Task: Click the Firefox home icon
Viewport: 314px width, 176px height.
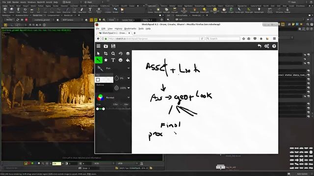Action: [x=261, y=39]
